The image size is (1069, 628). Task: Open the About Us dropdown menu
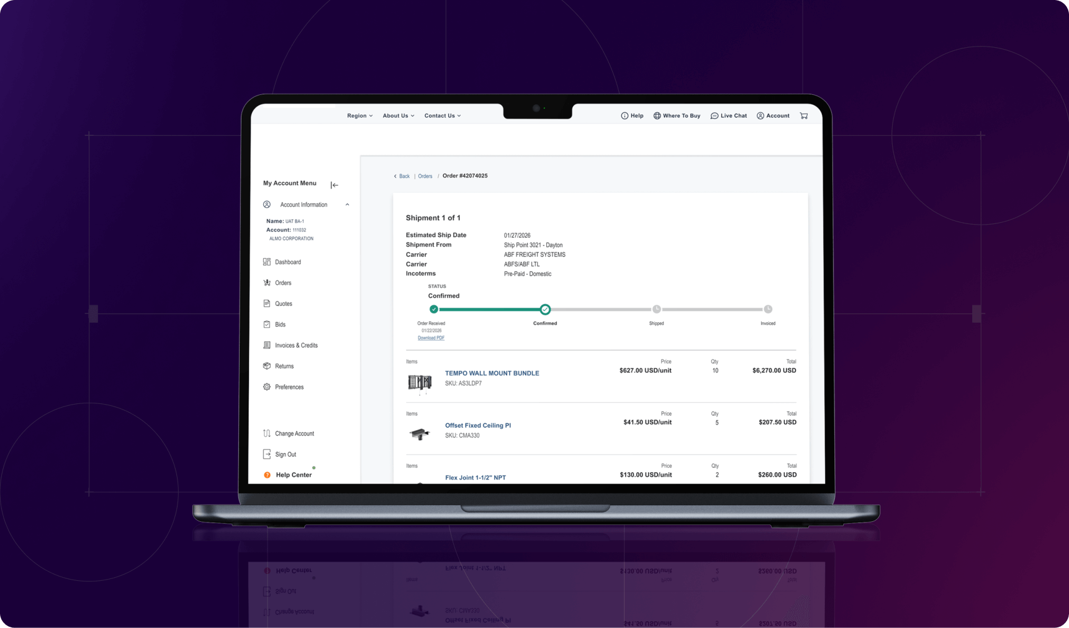(x=398, y=116)
